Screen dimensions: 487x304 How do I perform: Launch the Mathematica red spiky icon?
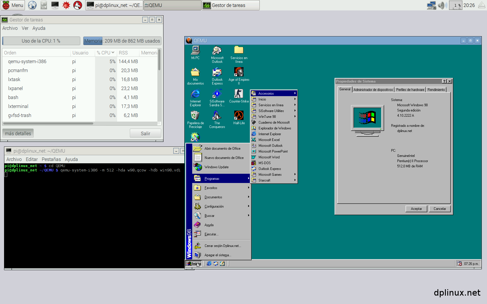[x=66, y=5]
